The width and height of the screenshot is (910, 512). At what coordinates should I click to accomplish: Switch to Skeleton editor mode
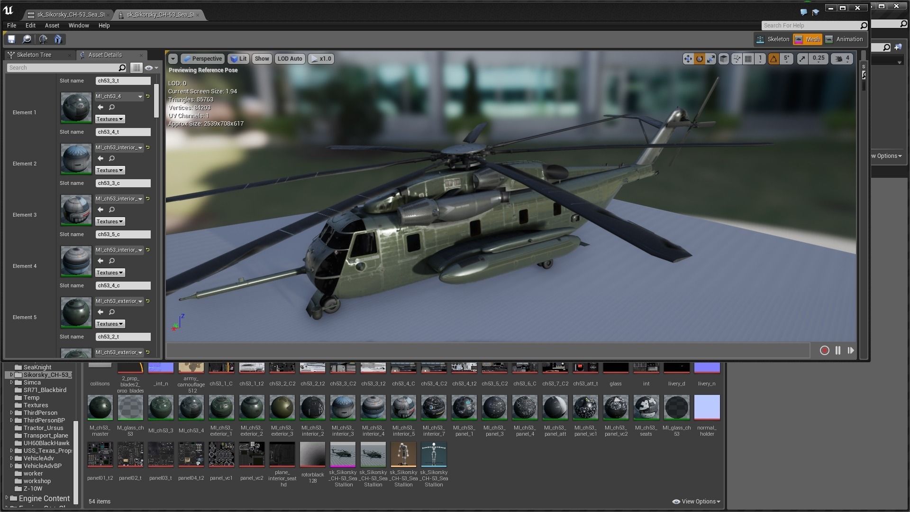click(773, 39)
